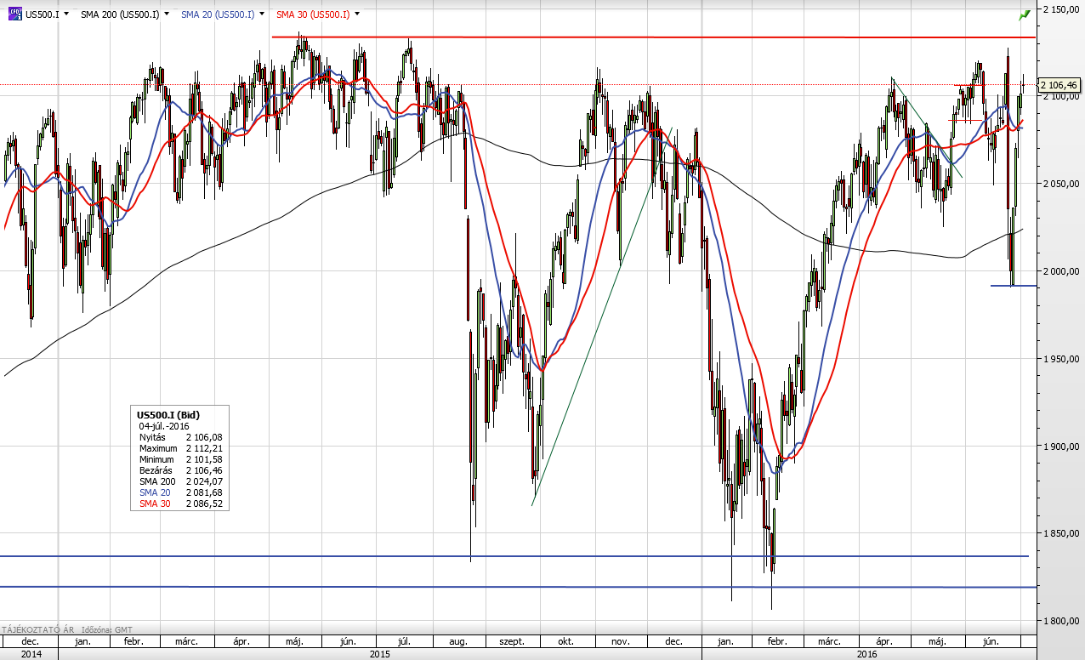
Task: Open the SMA 200 (US500.I) indicator dropdown
Action: coord(167,14)
